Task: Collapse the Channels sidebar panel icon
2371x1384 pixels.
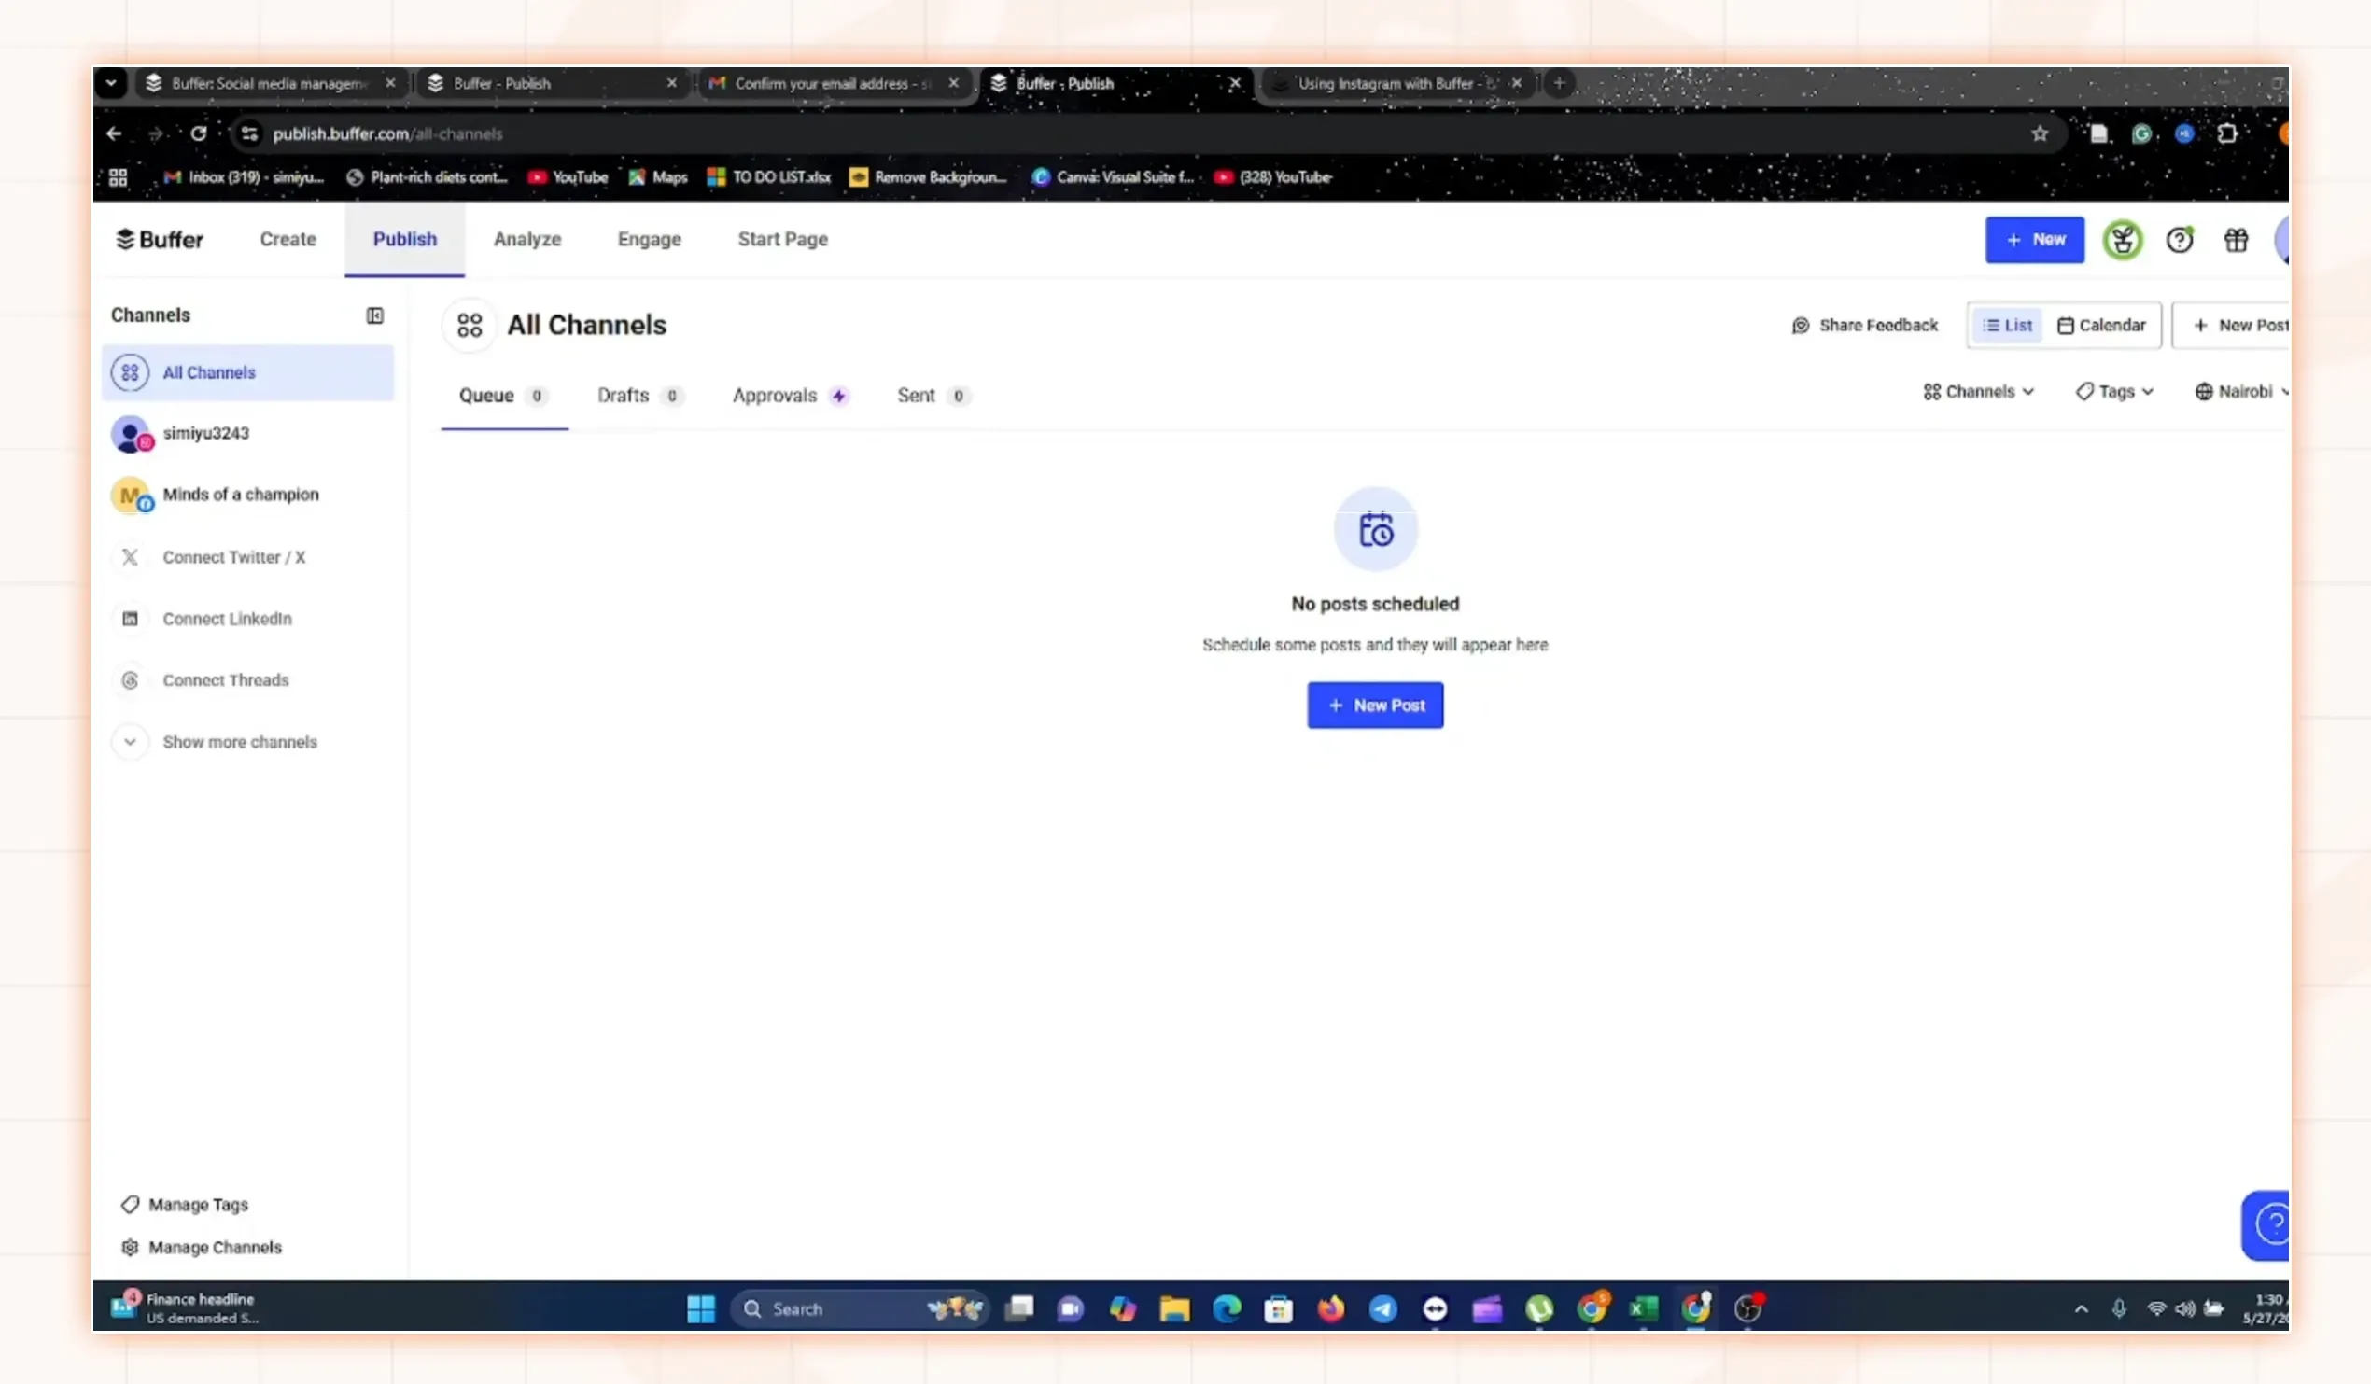Action: point(374,315)
